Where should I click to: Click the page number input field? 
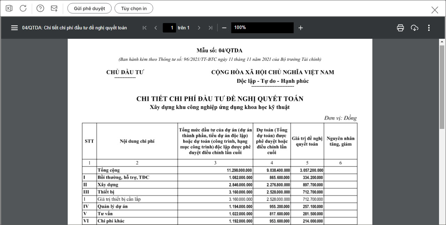(x=169, y=28)
